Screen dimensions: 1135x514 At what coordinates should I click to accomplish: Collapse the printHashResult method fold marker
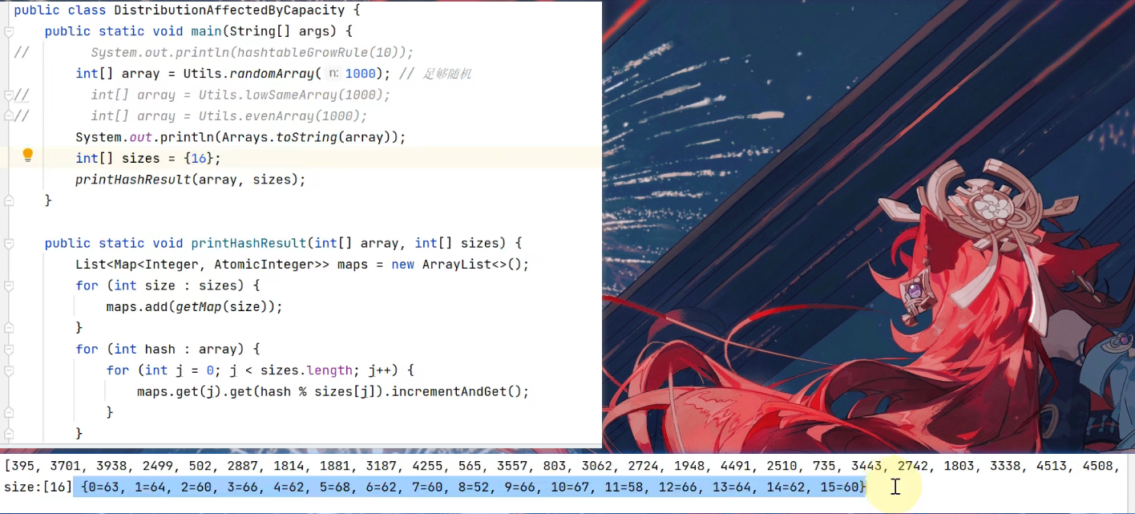pyautogui.click(x=9, y=243)
